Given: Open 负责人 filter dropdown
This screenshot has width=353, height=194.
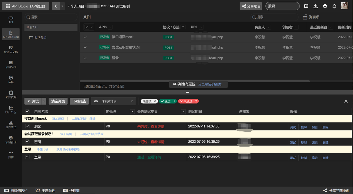Looking at the screenshot, I should coord(268,27).
